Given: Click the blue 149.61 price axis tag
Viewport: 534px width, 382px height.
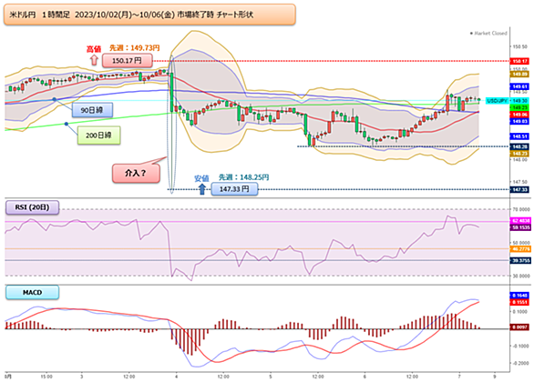Looking at the screenshot, I should [519, 86].
